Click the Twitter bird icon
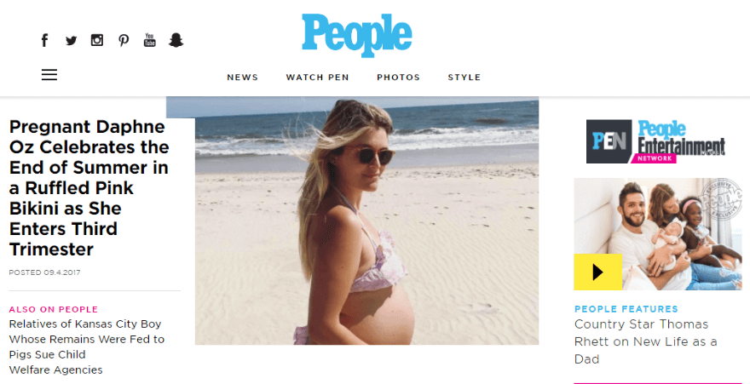The image size is (750, 384). 72,41
